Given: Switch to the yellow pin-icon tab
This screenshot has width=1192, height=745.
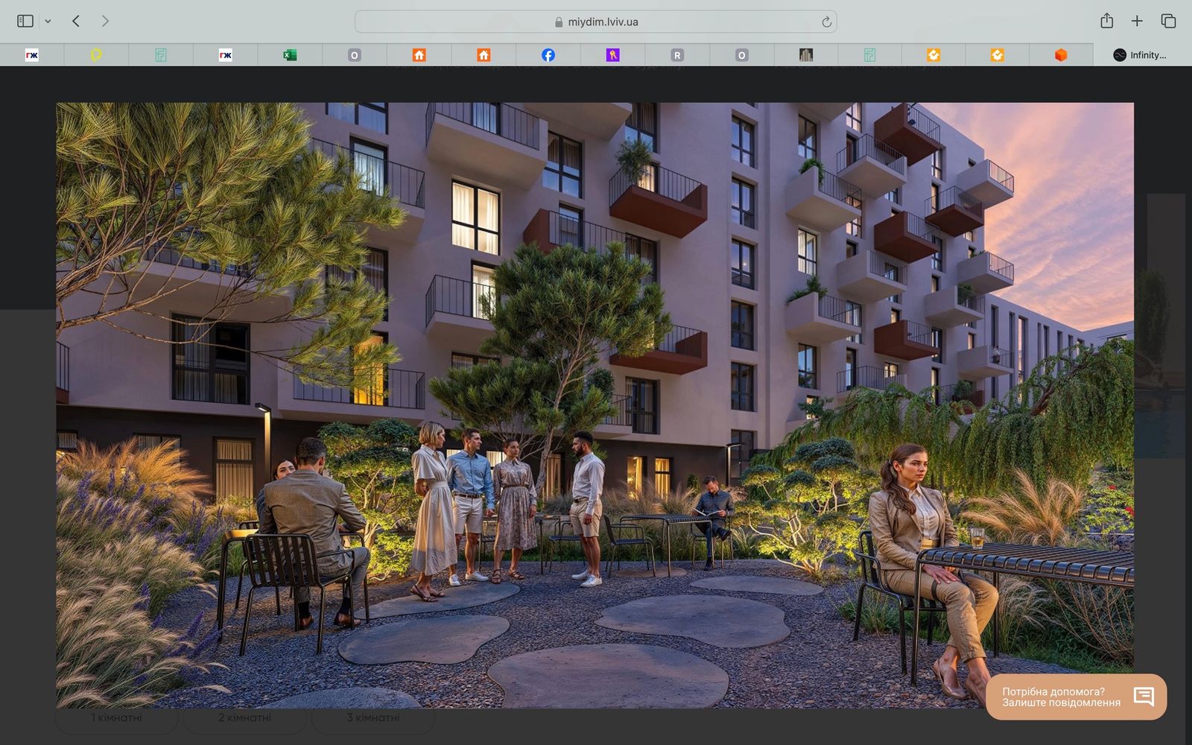Looking at the screenshot, I should tap(96, 55).
